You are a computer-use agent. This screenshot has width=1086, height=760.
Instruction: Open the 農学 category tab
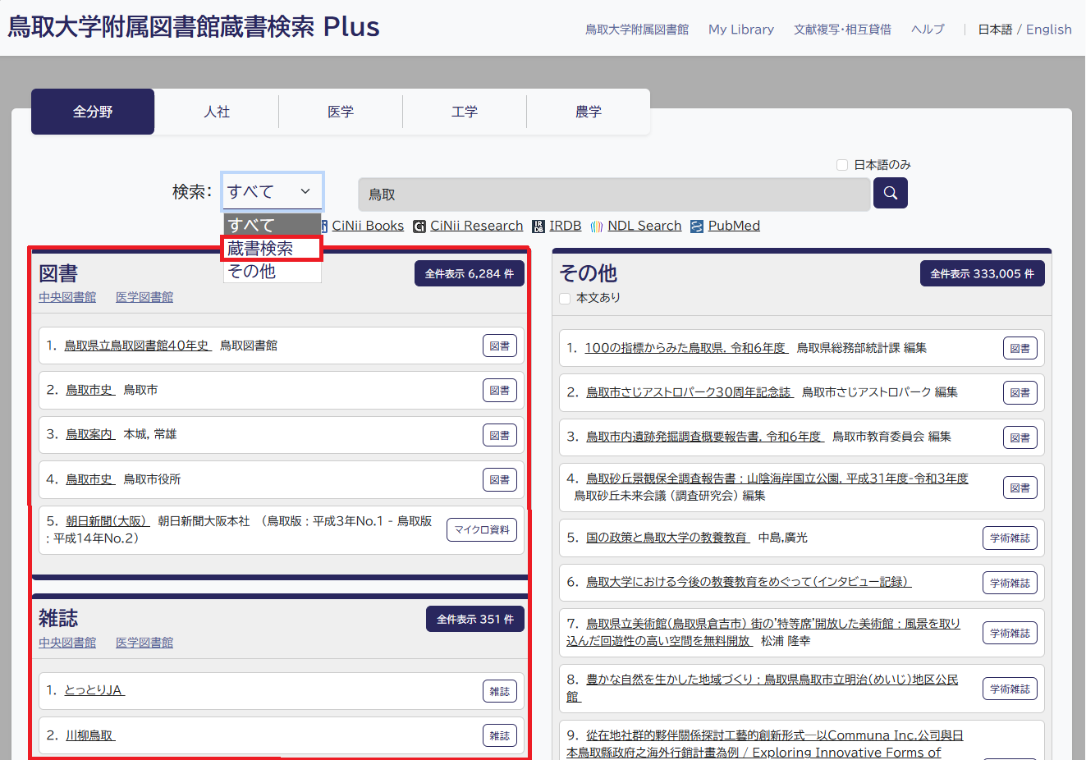588,111
